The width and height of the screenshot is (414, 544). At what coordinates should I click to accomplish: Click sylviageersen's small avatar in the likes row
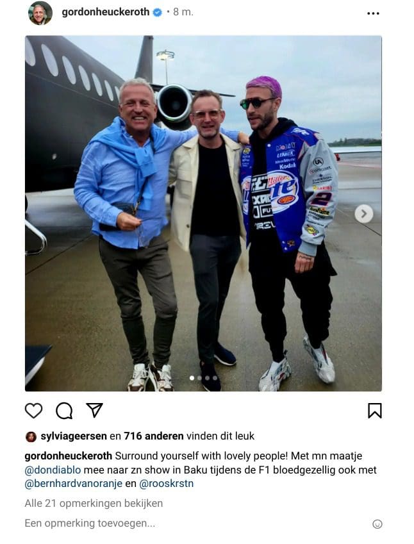pyautogui.click(x=31, y=437)
